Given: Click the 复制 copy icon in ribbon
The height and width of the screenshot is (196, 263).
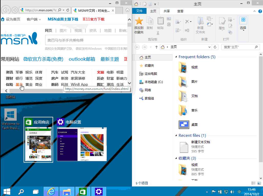Looking at the screenshot, I should coord(150,21).
